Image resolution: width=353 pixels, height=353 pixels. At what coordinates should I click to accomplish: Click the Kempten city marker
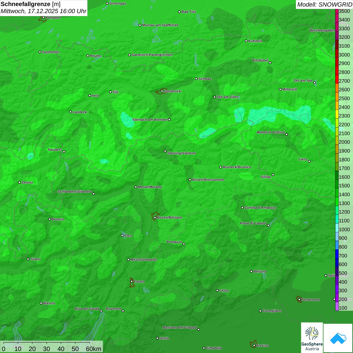[x=43, y=17]
